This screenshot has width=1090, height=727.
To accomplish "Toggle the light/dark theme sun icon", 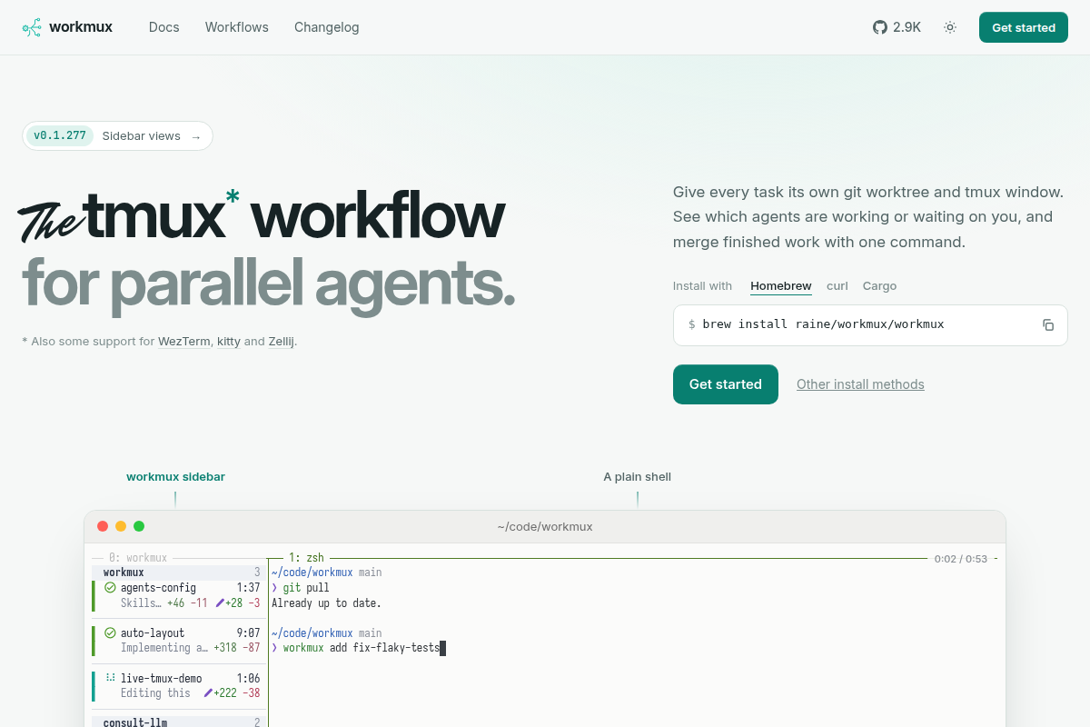I will tap(950, 27).
